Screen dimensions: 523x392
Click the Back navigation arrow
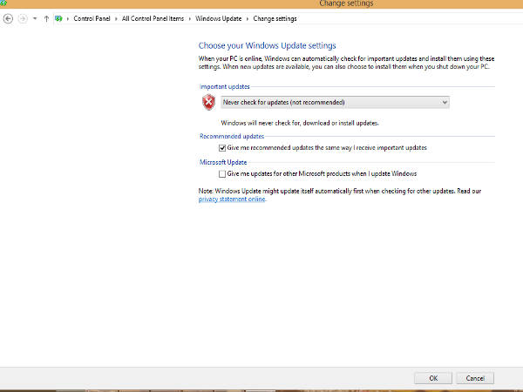(8, 17)
